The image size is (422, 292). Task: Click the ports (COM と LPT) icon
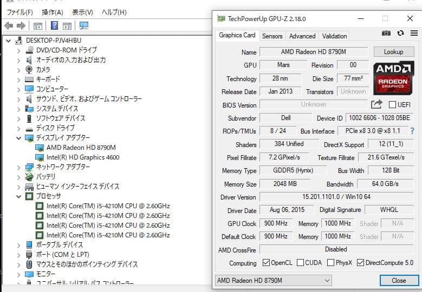point(29,254)
